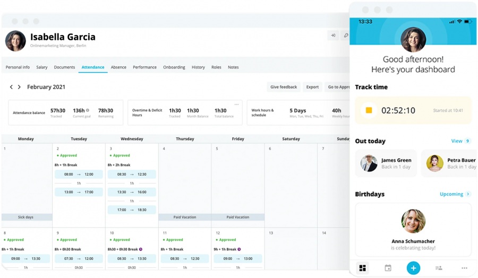This screenshot has height=278, width=478.
Task: Select the Attendance tab
Action: [93, 67]
